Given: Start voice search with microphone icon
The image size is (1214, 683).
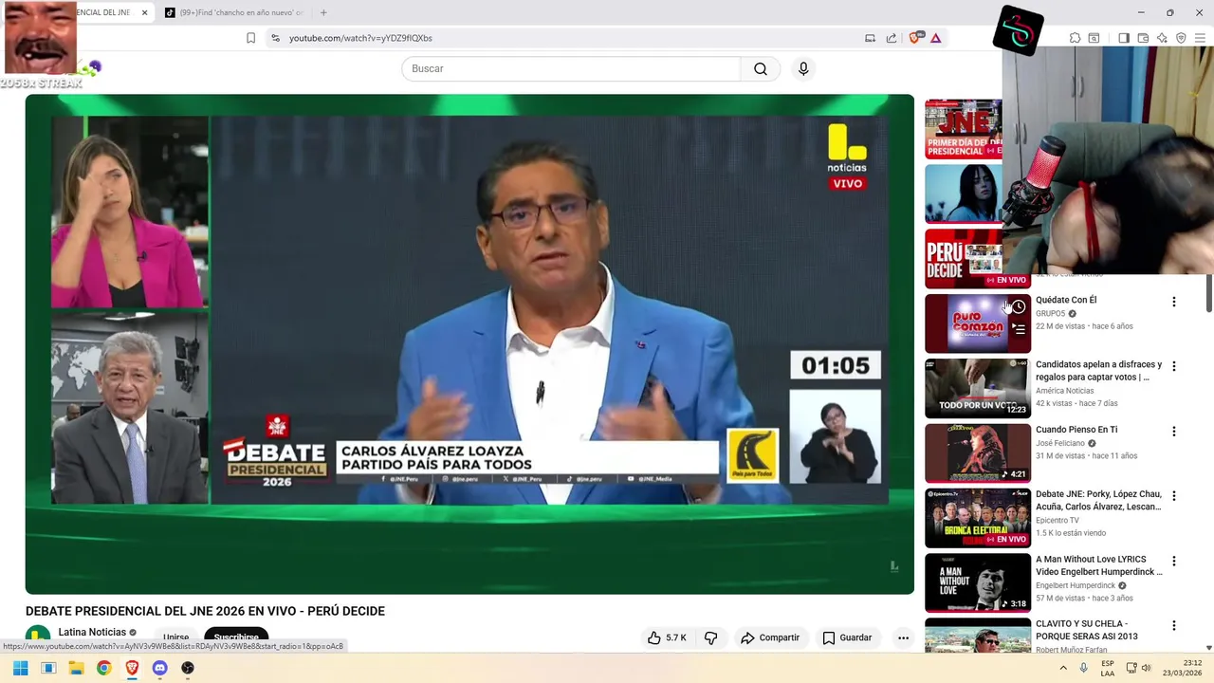Looking at the screenshot, I should [x=803, y=68].
